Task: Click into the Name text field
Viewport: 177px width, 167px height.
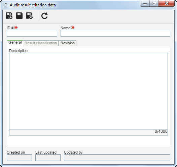Action: [x=115, y=33]
